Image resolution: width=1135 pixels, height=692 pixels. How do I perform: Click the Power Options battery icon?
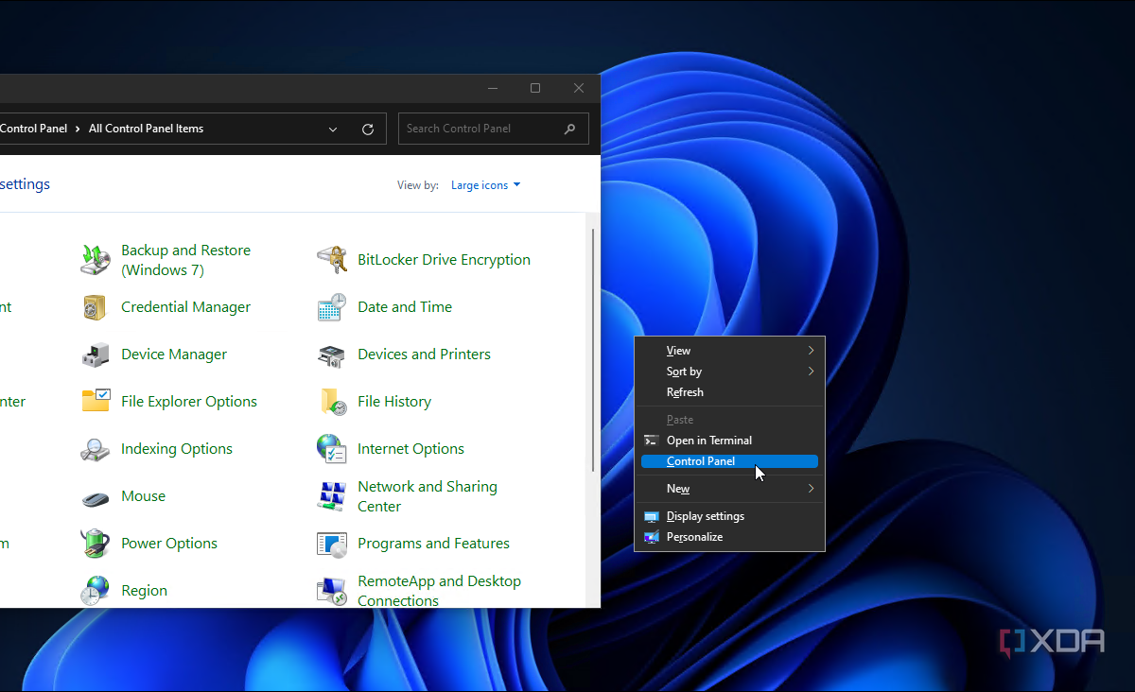tap(96, 544)
